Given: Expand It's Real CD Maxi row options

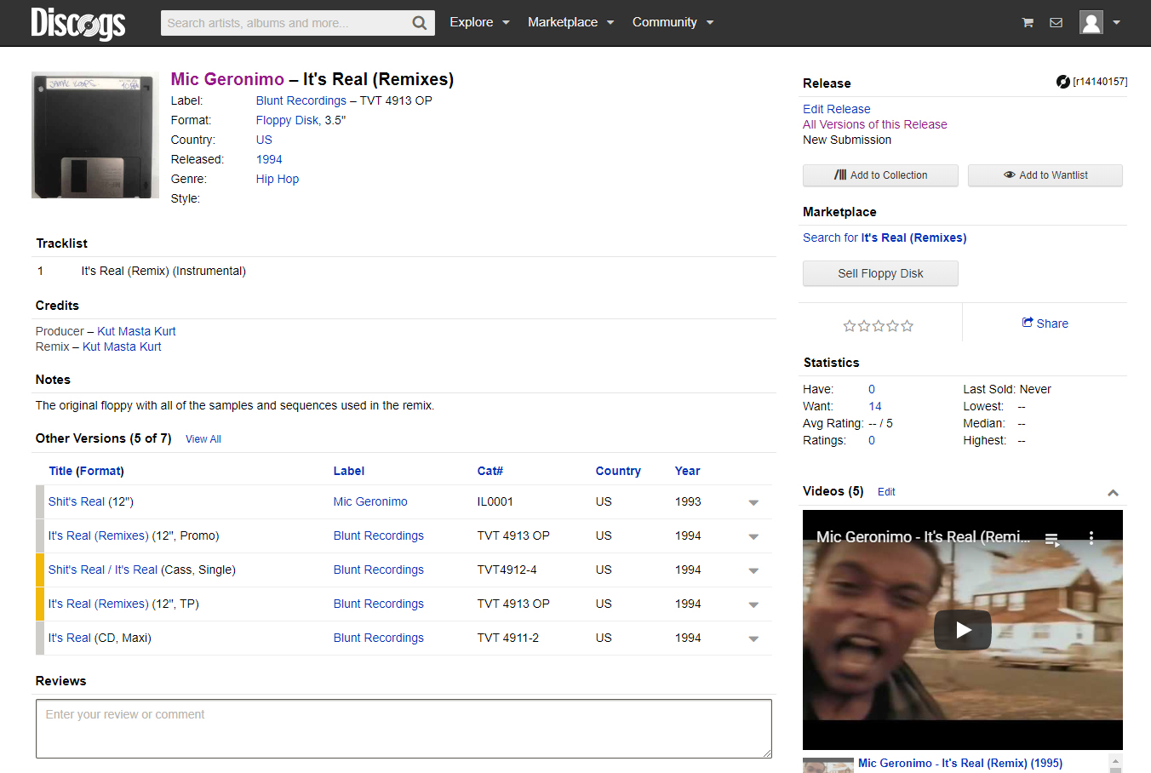Looking at the screenshot, I should [753, 638].
